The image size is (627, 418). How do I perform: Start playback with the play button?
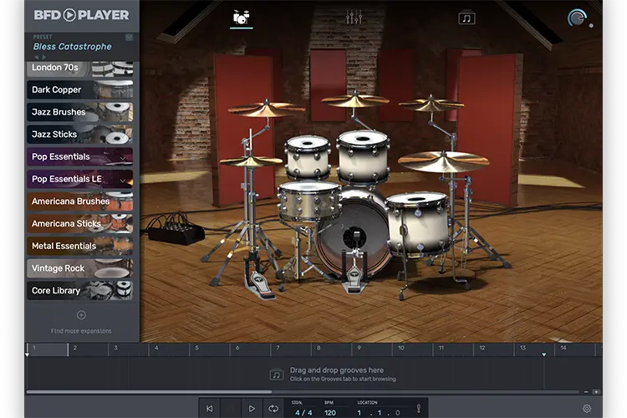(252, 409)
